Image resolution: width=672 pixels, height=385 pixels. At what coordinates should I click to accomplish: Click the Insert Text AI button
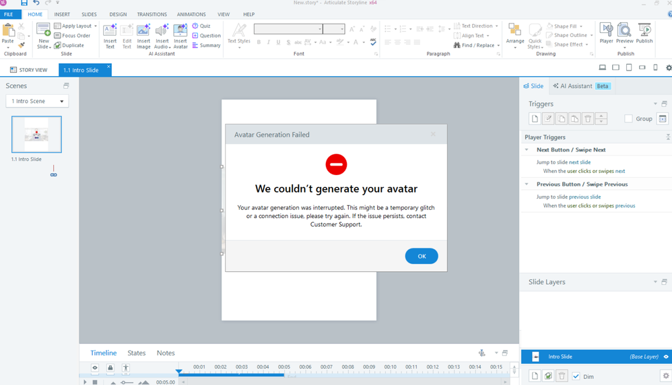click(110, 37)
